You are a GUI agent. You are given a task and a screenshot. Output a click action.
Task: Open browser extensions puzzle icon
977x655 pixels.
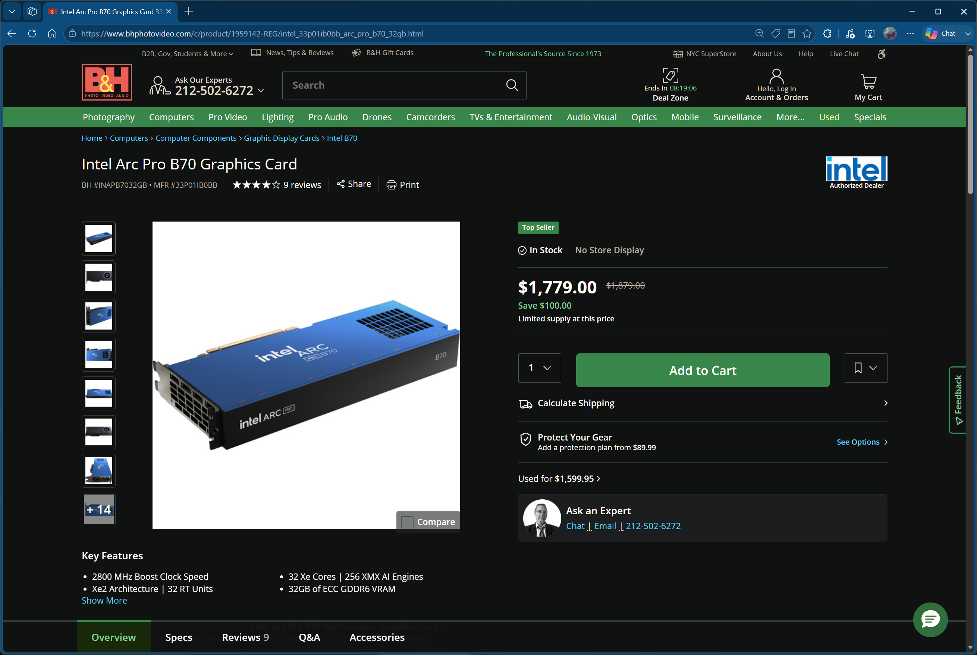click(827, 34)
